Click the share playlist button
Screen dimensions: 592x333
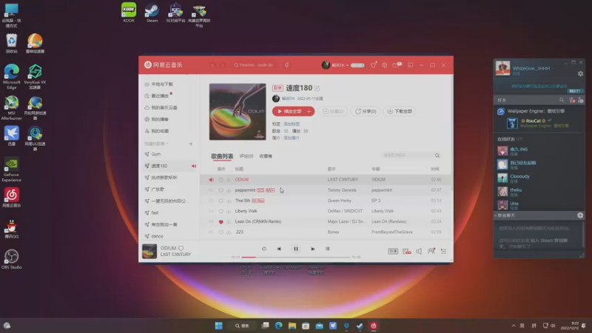366,112
